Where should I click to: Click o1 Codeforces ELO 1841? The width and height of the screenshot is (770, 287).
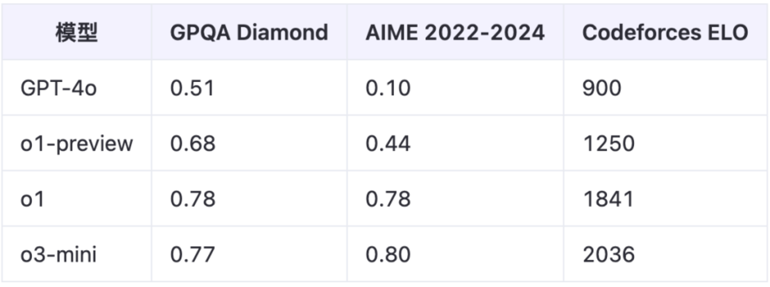pyautogui.click(x=608, y=199)
